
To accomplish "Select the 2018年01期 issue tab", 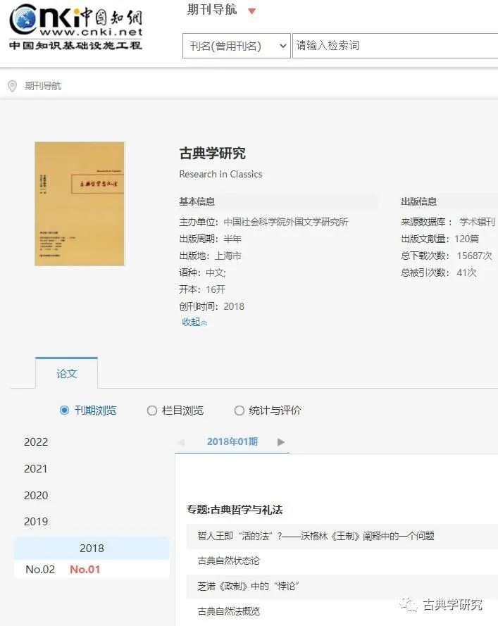I will point(232,442).
